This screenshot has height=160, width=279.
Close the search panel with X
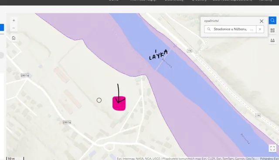coord(262,21)
